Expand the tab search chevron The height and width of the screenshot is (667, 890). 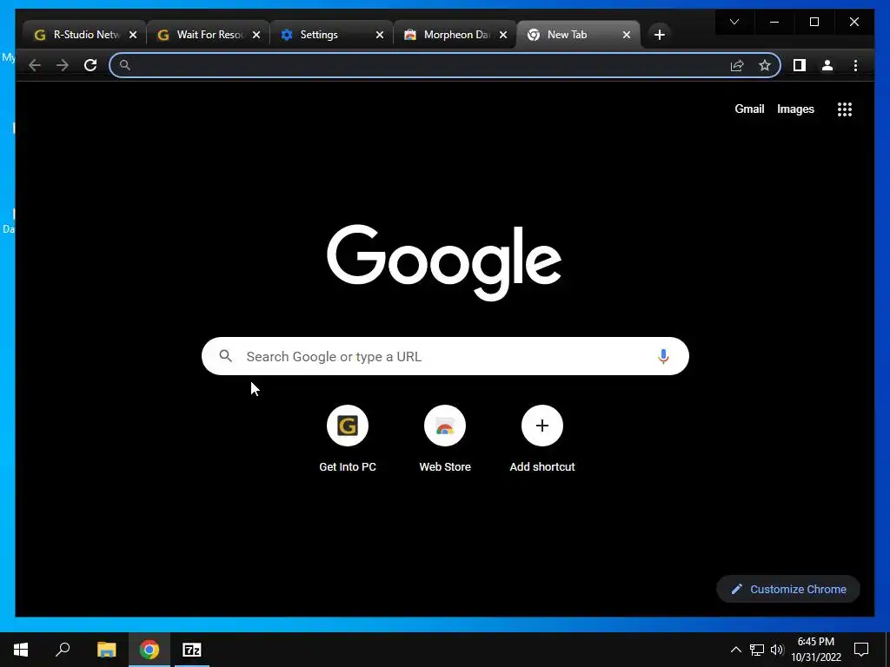(x=734, y=22)
